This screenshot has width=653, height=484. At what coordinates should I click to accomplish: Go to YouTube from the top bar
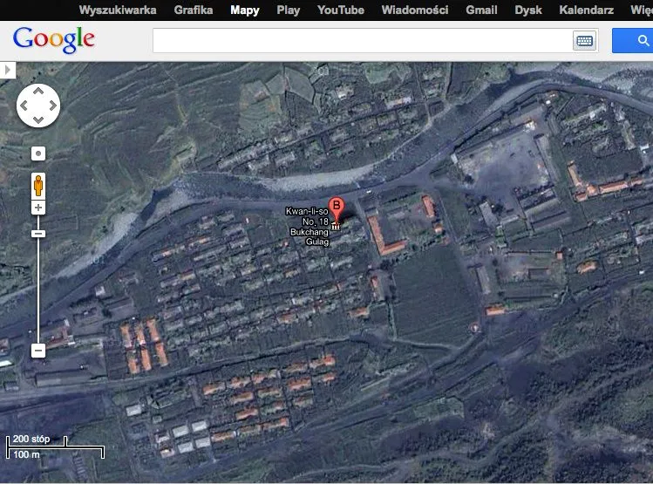point(340,10)
